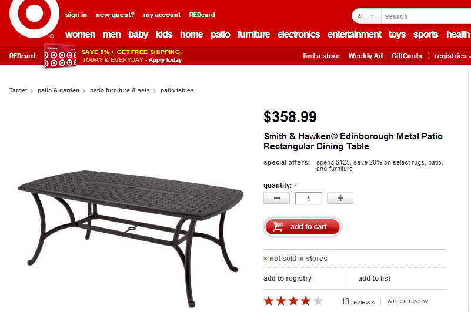Click add to registry link

[x=288, y=279]
